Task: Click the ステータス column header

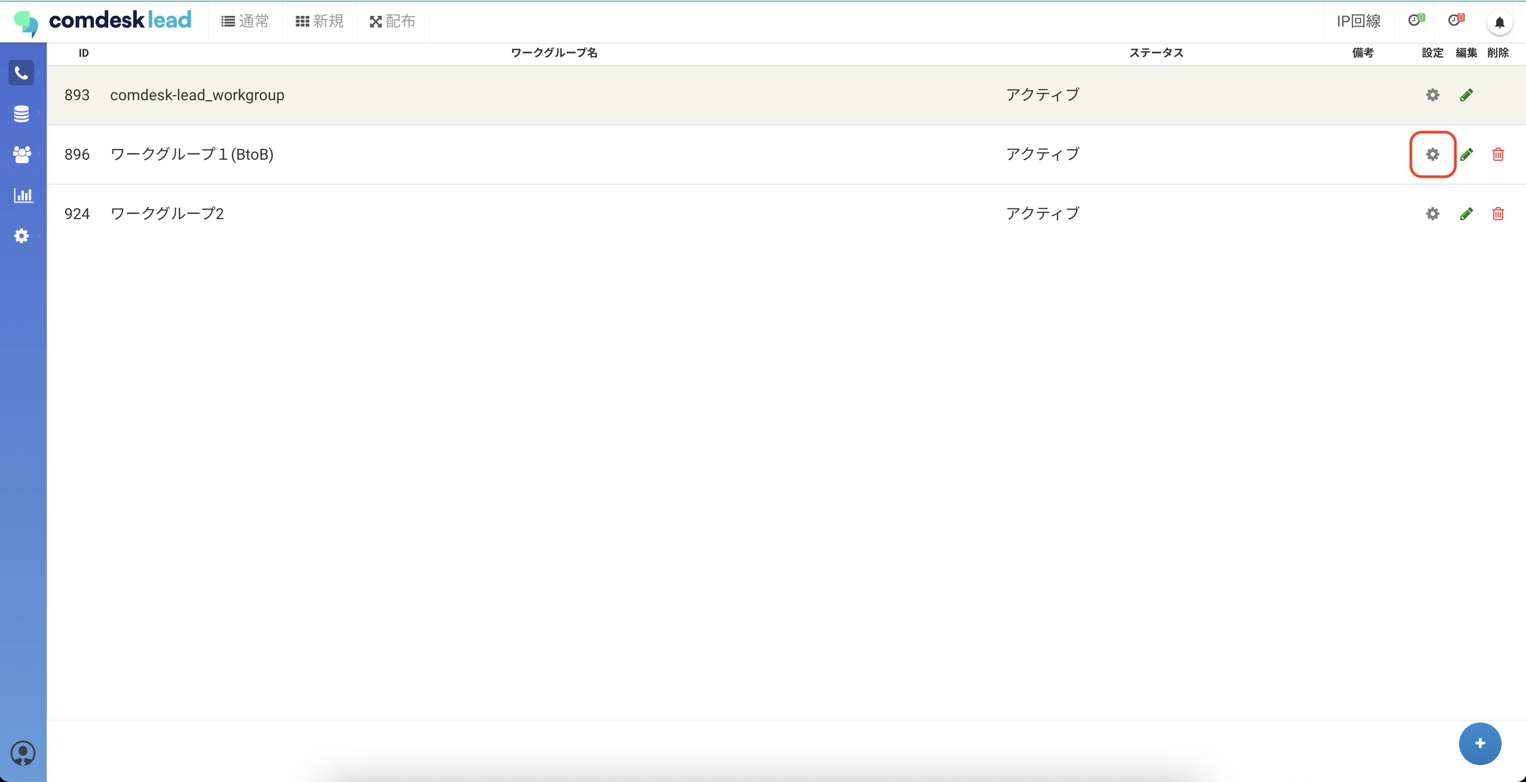Action: [1156, 53]
